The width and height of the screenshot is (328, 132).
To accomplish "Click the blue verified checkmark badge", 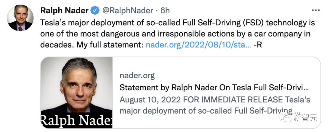I will (95, 11).
